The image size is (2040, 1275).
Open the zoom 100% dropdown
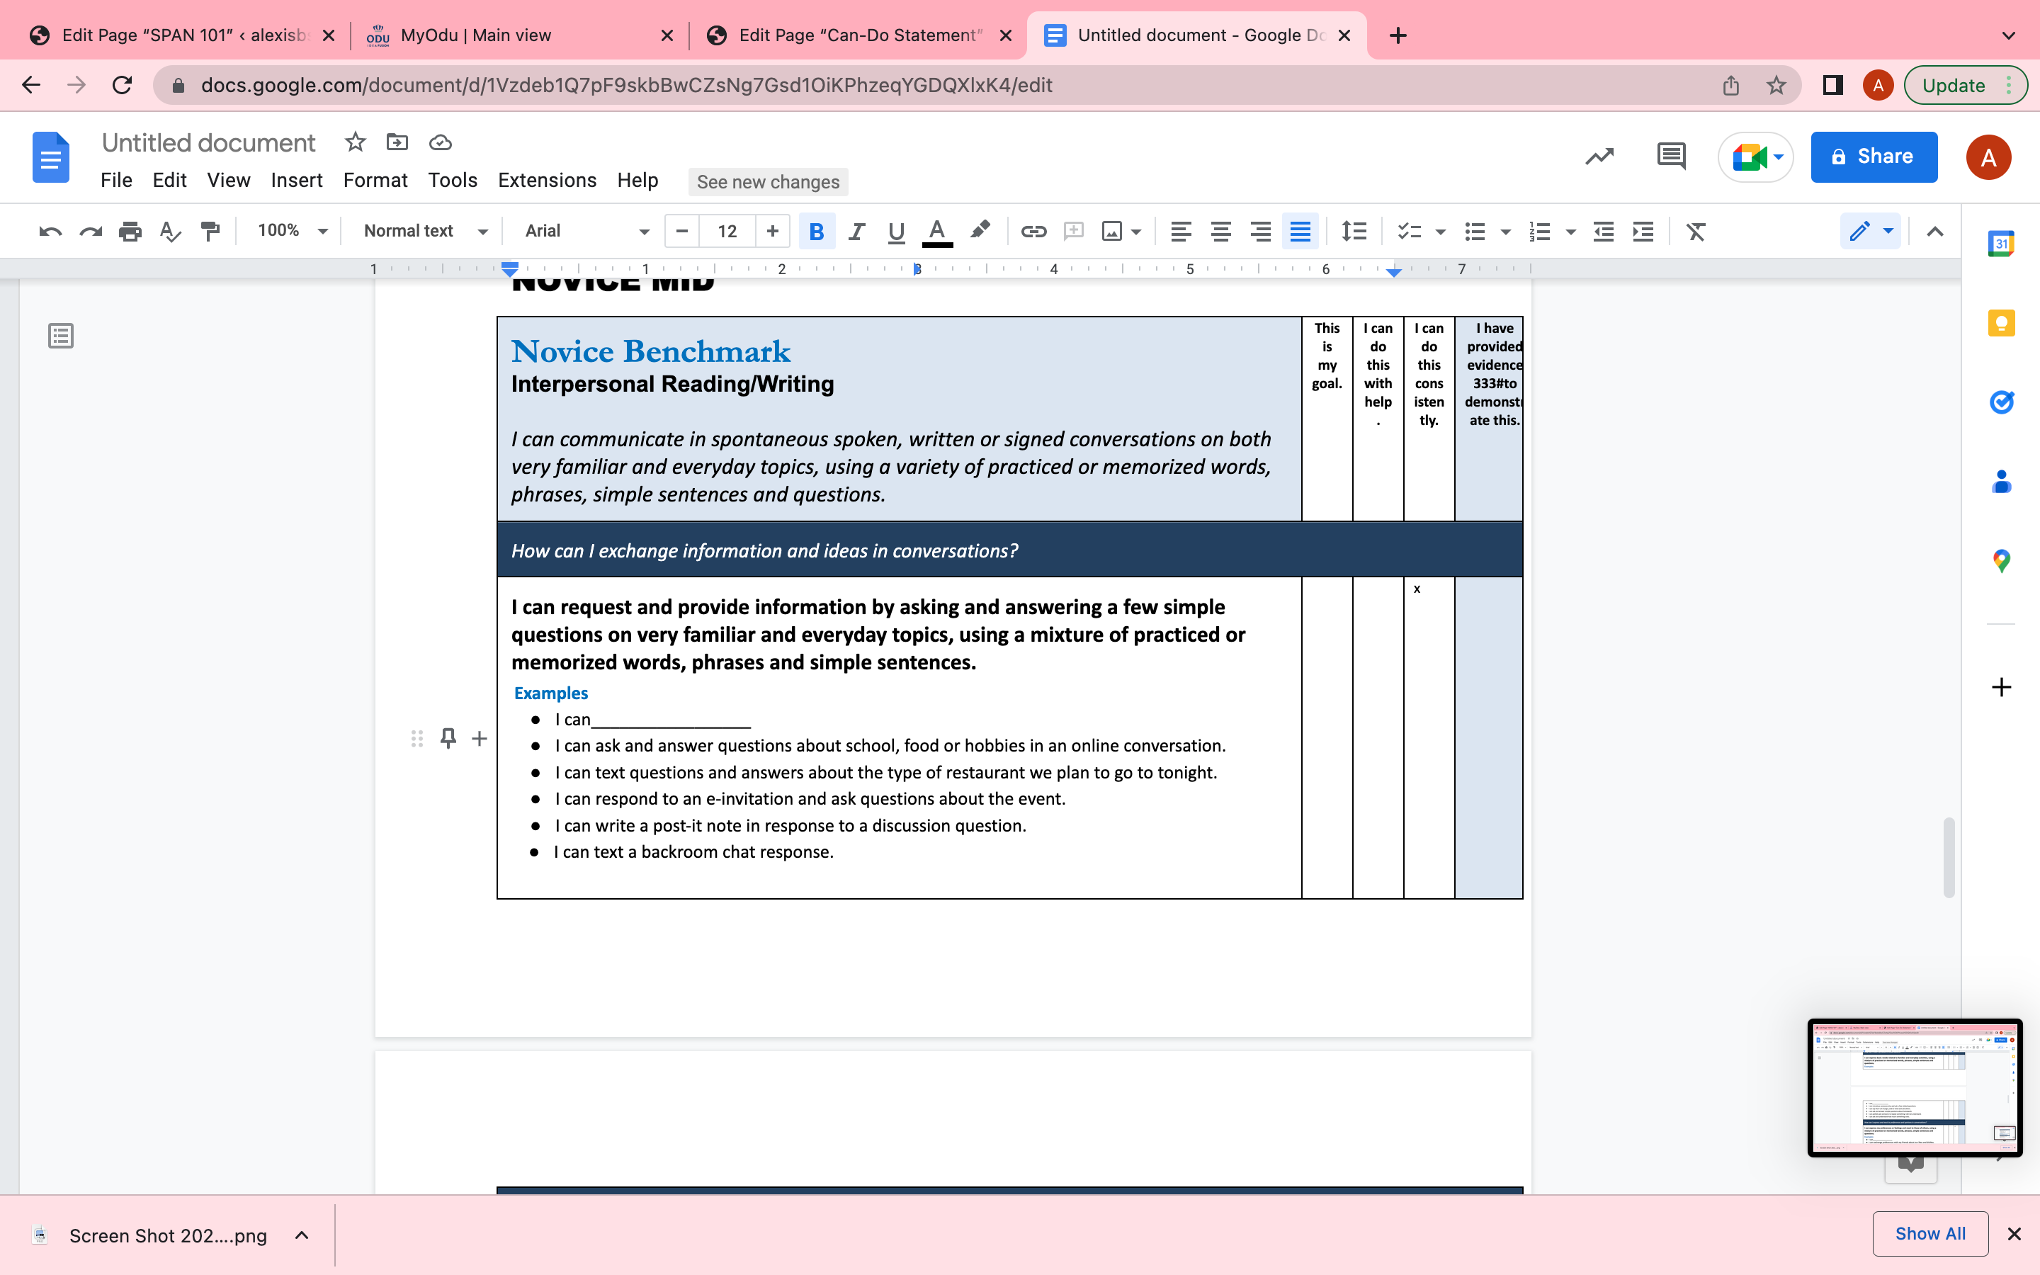click(292, 231)
